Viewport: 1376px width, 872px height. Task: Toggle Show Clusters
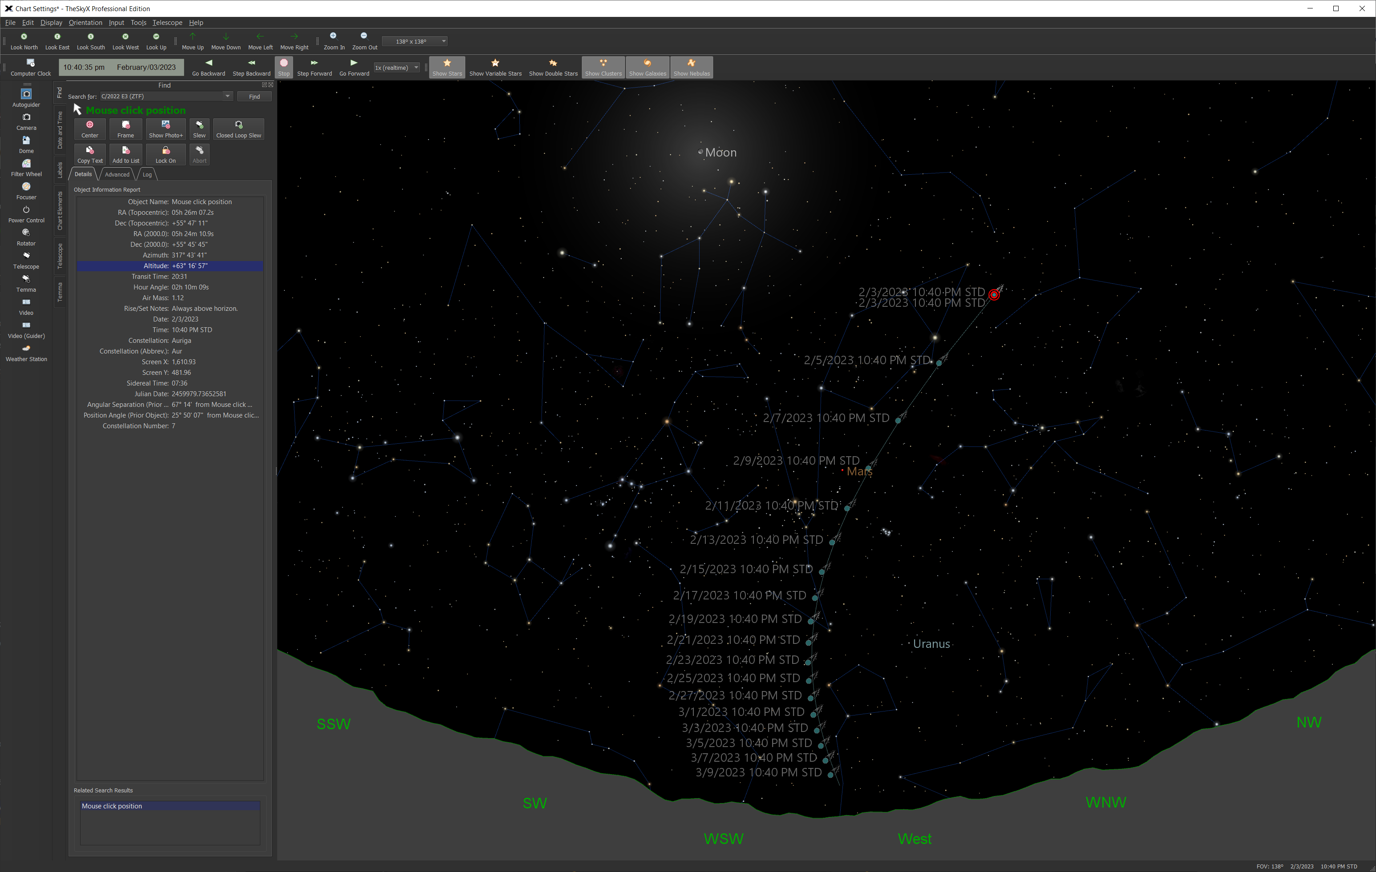click(603, 67)
